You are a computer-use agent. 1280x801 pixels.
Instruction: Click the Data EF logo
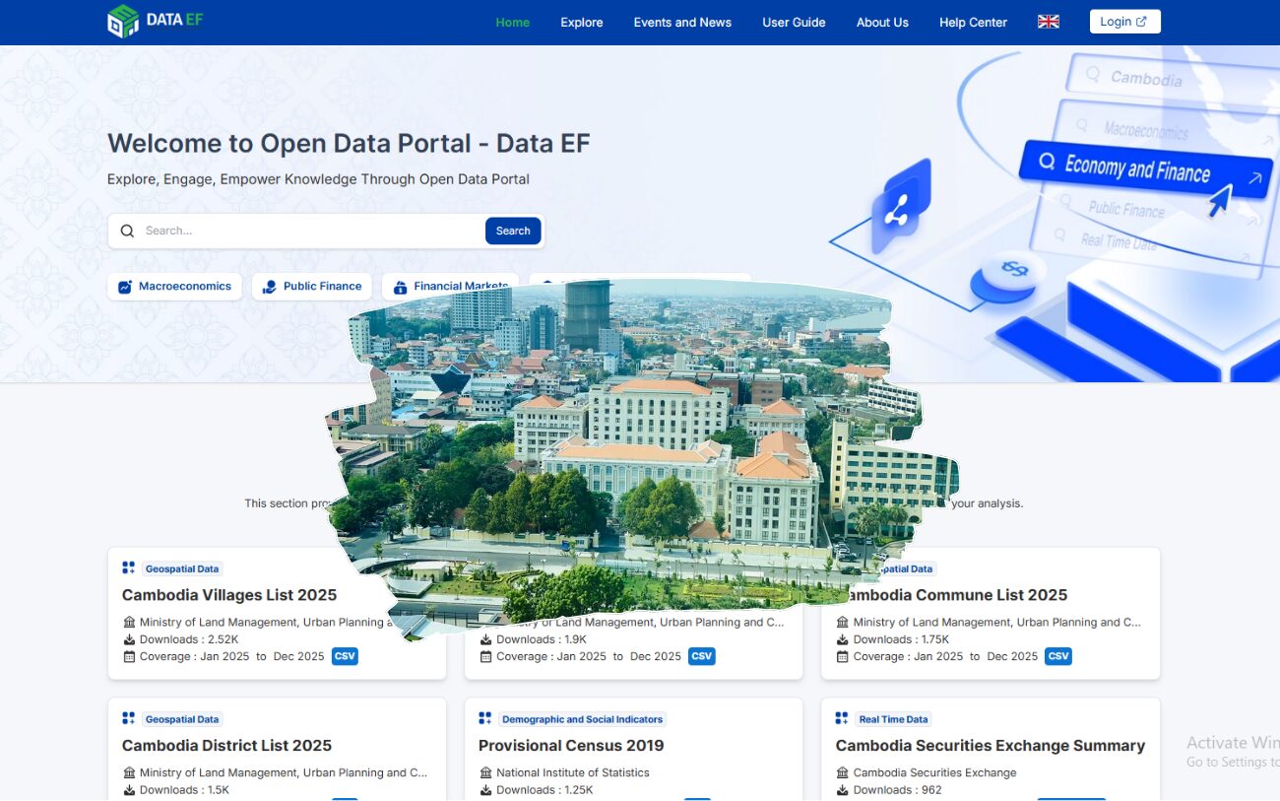(155, 19)
